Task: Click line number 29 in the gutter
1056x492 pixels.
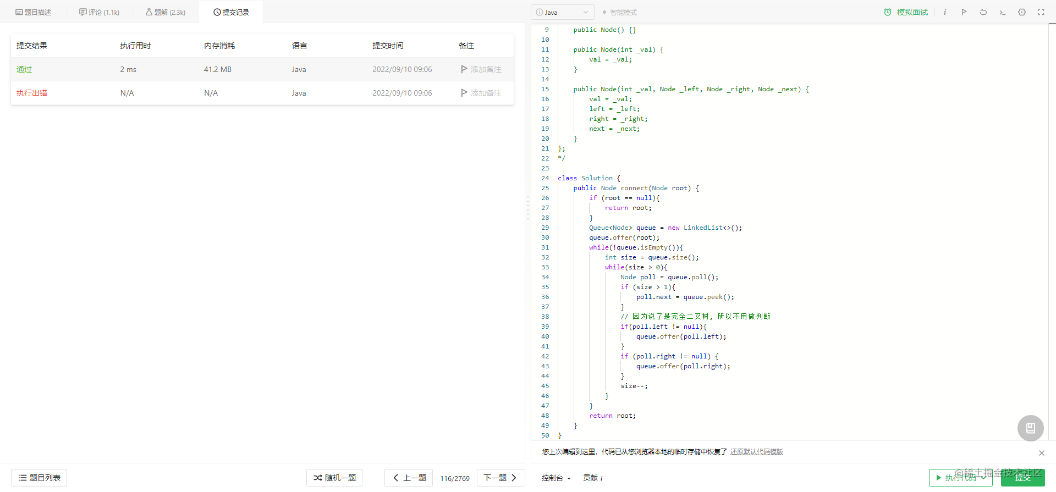Action: pyautogui.click(x=545, y=228)
